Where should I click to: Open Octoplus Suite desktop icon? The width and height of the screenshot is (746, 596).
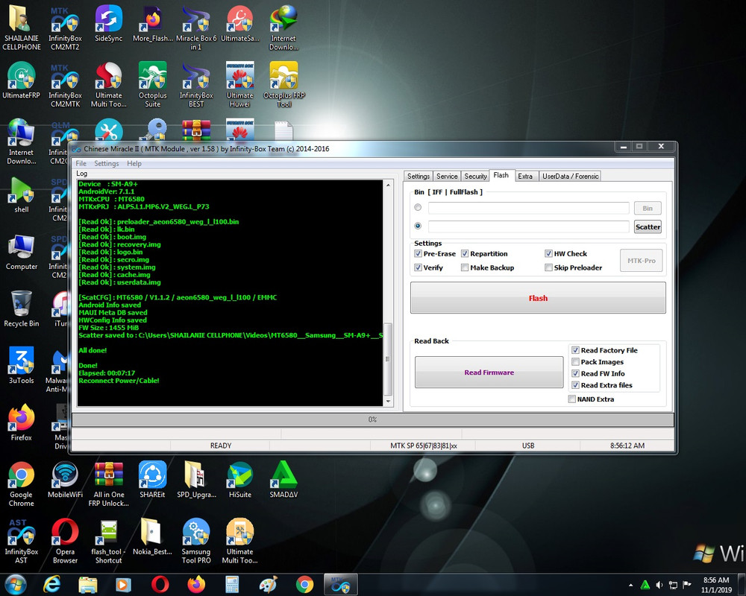coord(153,85)
